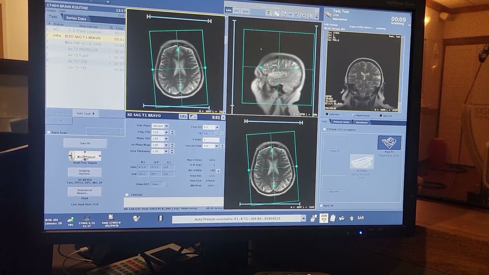Click the mouse icon in bottom toolbar
This screenshot has width=489, height=275.
pos(351,218)
